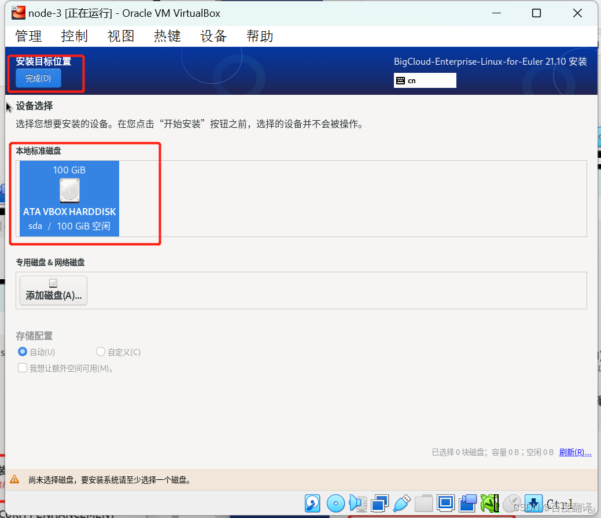Enable the 我想让额外空间可用(M) checkbox
Screen dimensions: 601x518
point(22,368)
